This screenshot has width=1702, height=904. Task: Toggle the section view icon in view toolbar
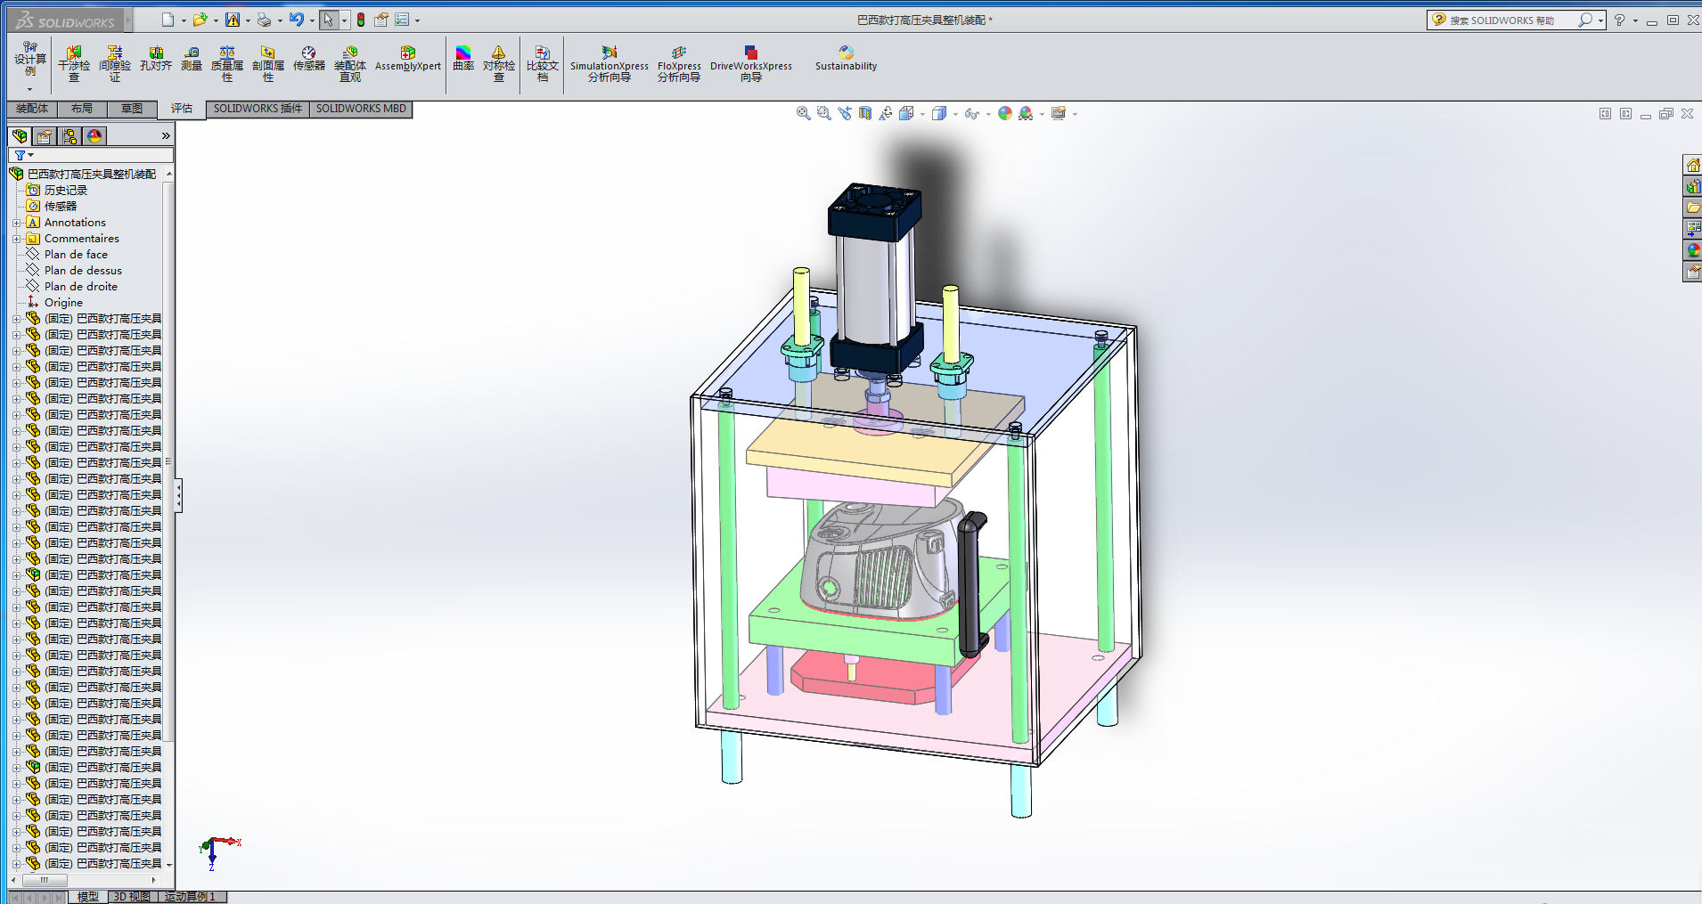coord(864,113)
